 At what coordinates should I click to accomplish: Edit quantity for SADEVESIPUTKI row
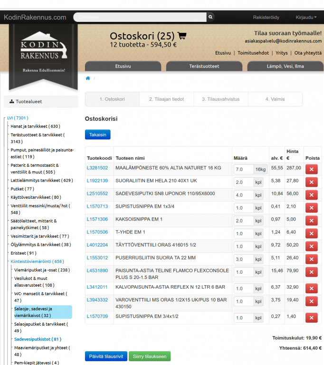tap(244, 195)
